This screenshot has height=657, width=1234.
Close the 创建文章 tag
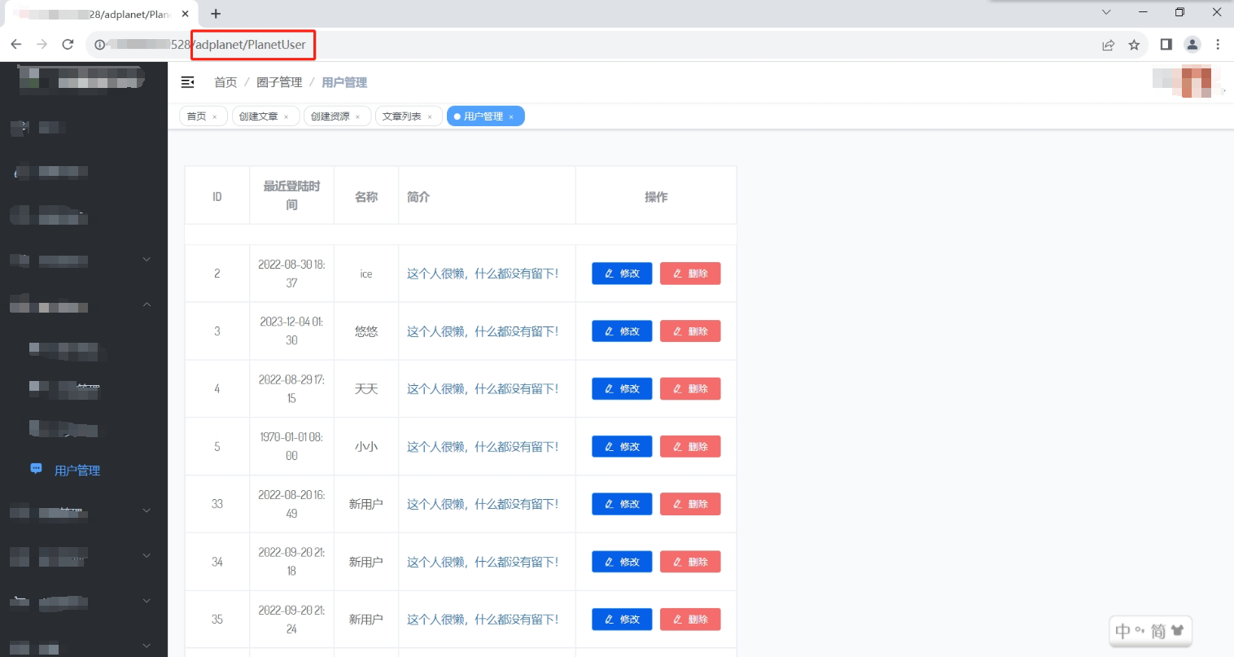click(286, 117)
